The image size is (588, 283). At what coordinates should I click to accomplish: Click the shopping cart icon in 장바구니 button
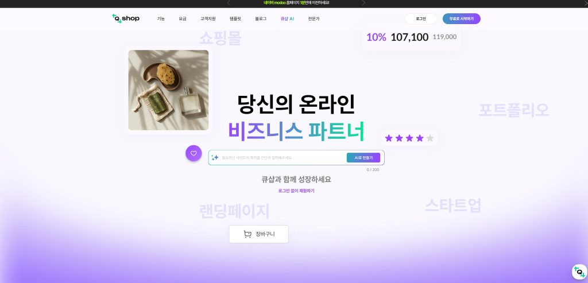pyautogui.click(x=247, y=234)
